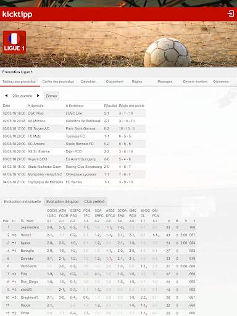Go to next matchday with right arrow
Screen dimensions: 237x316
pos(38,96)
